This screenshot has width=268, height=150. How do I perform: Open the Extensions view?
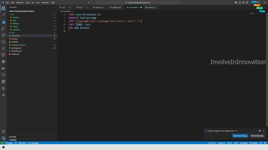3,35
